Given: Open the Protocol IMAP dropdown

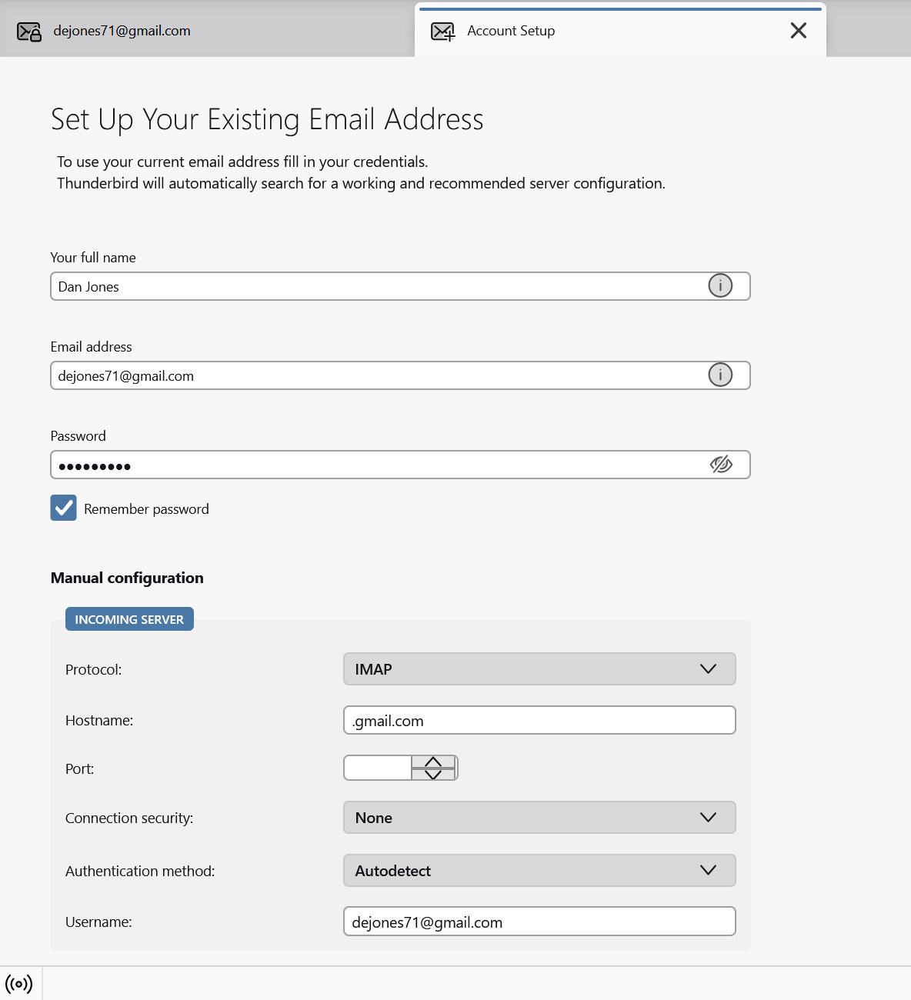Looking at the screenshot, I should click(x=539, y=669).
